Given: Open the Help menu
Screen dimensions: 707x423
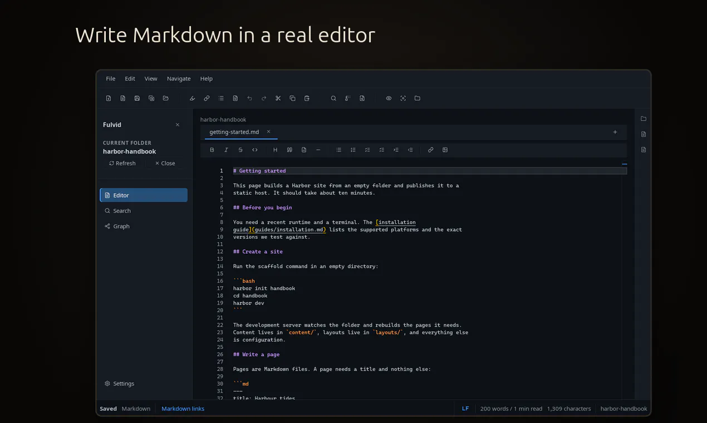Looking at the screenshot, I should [x=207, y=78].
